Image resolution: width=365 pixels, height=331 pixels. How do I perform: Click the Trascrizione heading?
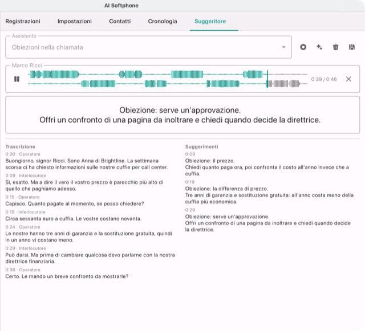coord(21,146)
